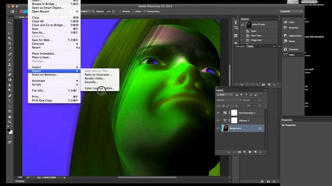Select the Eyedropper tool
Screen dimensions: 332x186
point(10,49)
